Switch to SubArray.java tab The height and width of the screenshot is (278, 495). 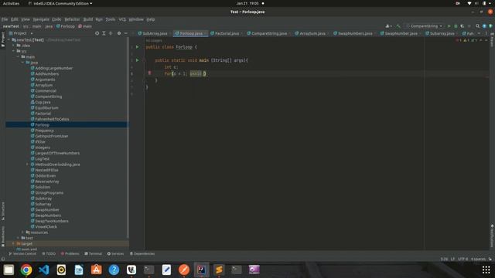155,33
